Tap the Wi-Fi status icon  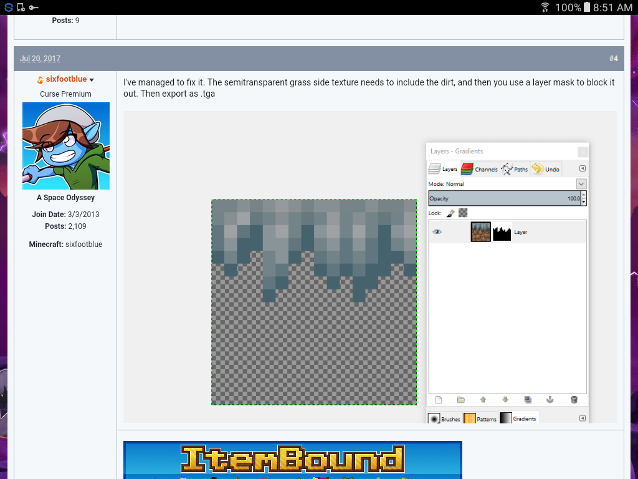coord(545,7)
